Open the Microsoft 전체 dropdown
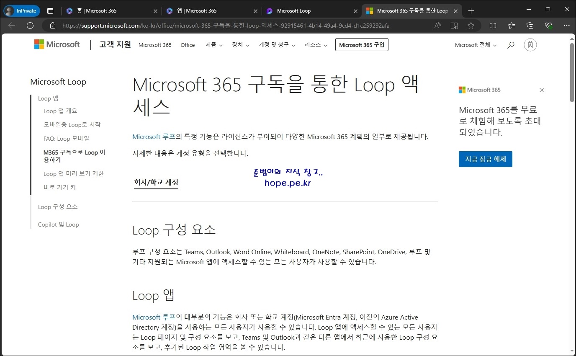The height and width of the screenshot is (356, 576). click(476, 45)
